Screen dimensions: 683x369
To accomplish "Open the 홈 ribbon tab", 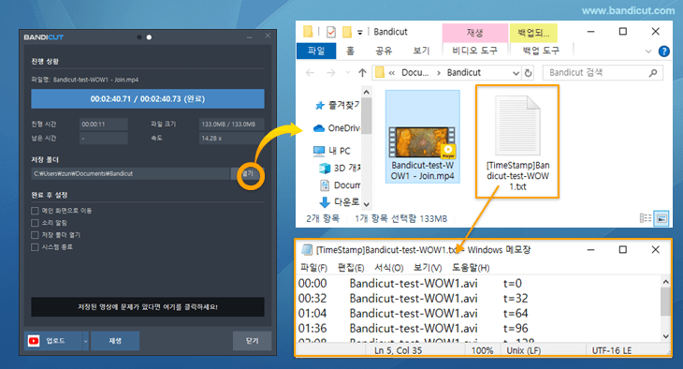I will coord(350,51).
